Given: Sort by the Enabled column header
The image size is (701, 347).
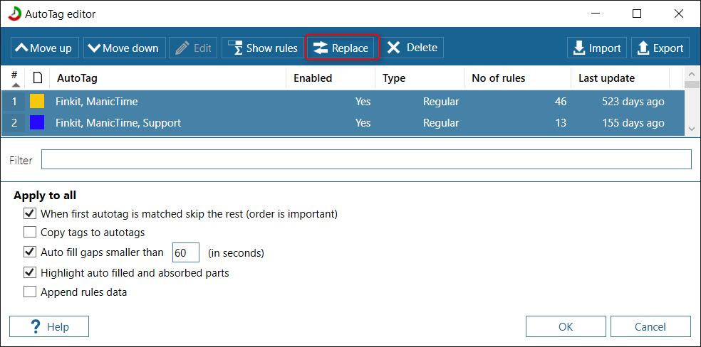Looking at the screenshot, I should point(331,78).
